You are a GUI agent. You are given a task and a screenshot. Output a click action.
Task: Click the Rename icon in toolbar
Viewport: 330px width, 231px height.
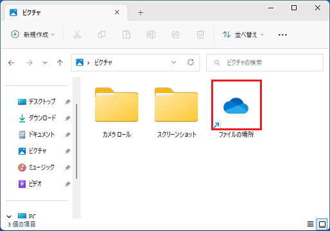pos(151,35)
